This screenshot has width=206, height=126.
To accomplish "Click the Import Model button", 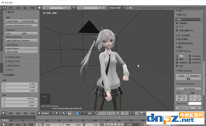I will coord(30,21).
